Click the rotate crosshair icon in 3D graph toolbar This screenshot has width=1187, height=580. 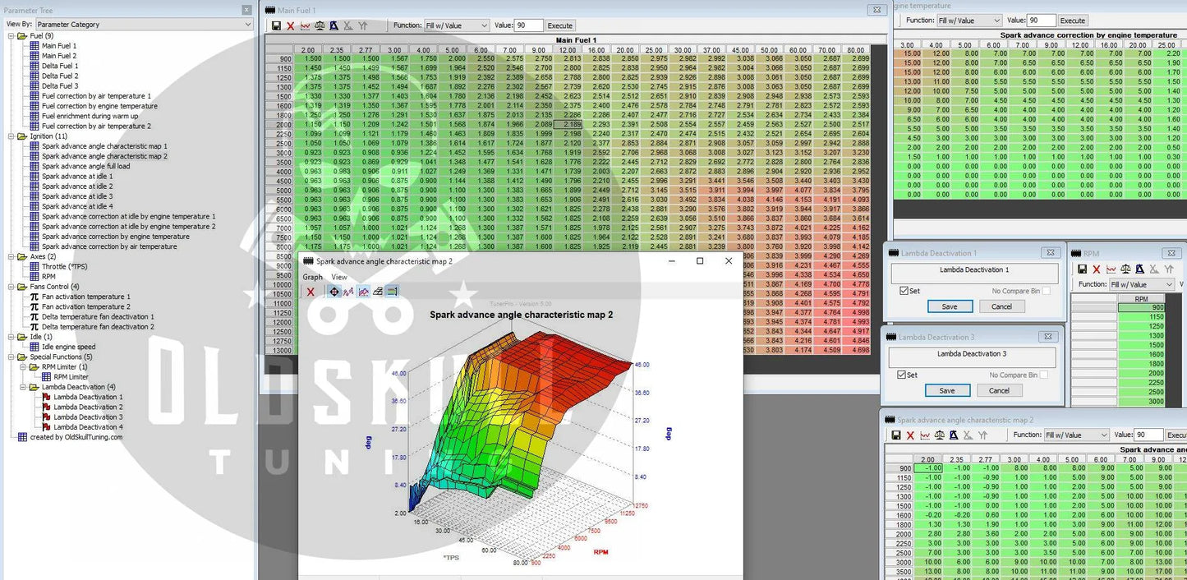(x=334, y=292)
